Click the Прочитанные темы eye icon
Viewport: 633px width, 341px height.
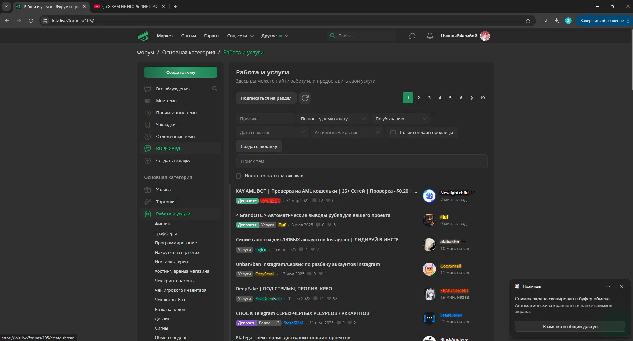(148, 113)
